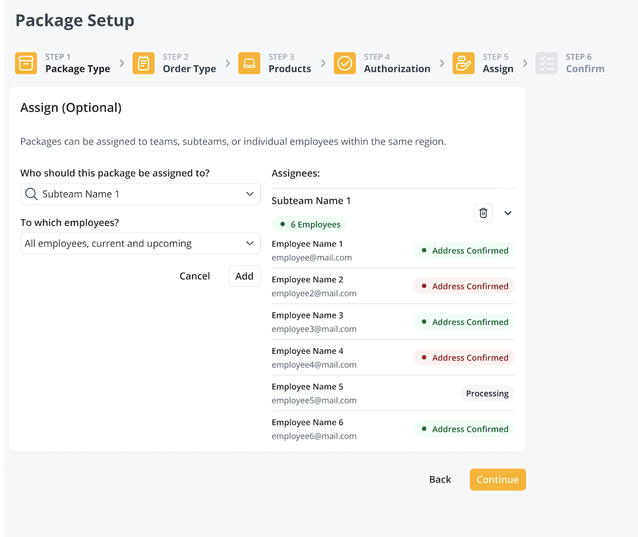Click the Confirm checklist icon
Image resolution: width=638 pixels, height=537 pixels.
(x=547, y=63)
